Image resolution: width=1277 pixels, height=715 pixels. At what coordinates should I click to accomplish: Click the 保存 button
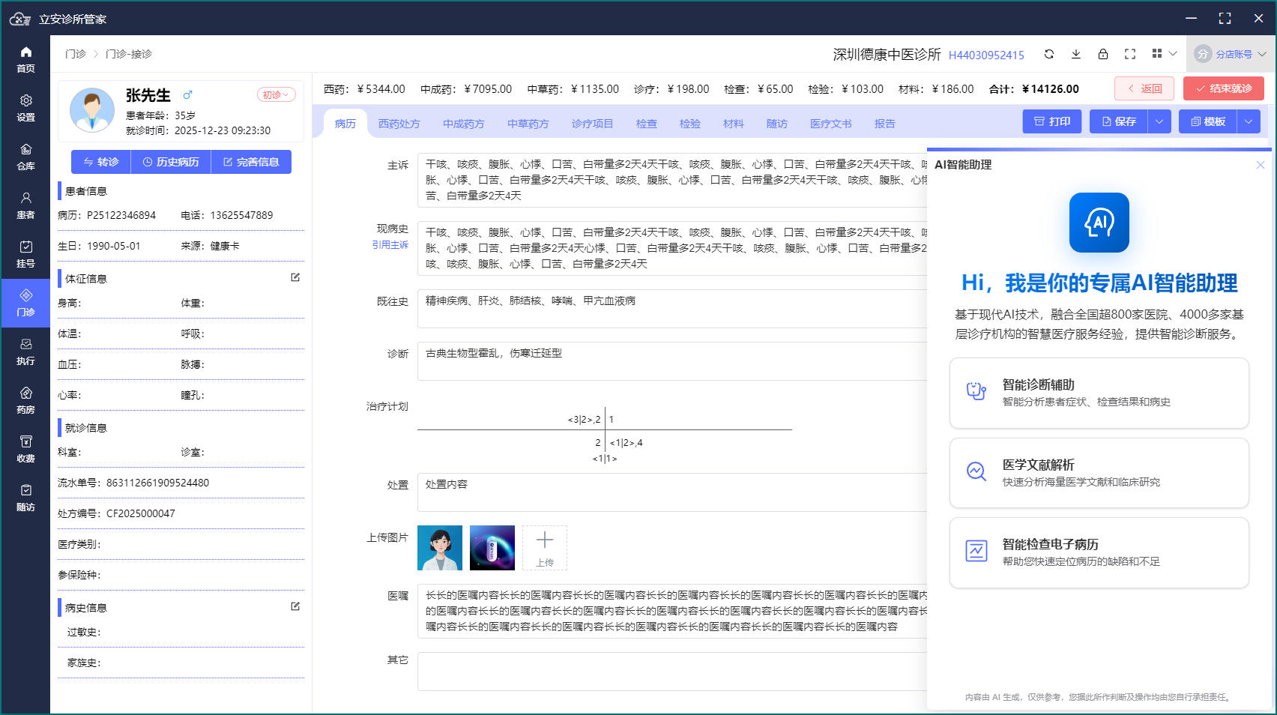[x=1119, y=121]
